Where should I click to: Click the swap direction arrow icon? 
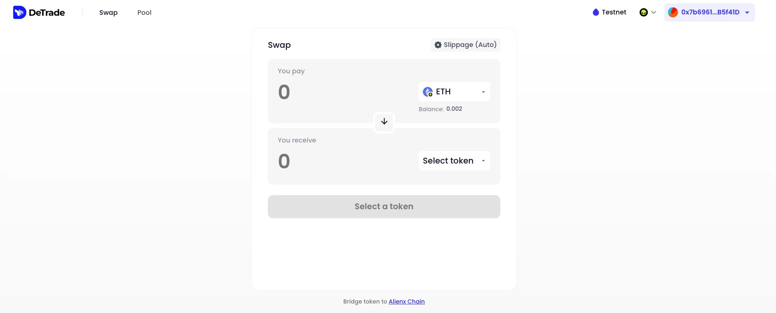pos(384,121)
